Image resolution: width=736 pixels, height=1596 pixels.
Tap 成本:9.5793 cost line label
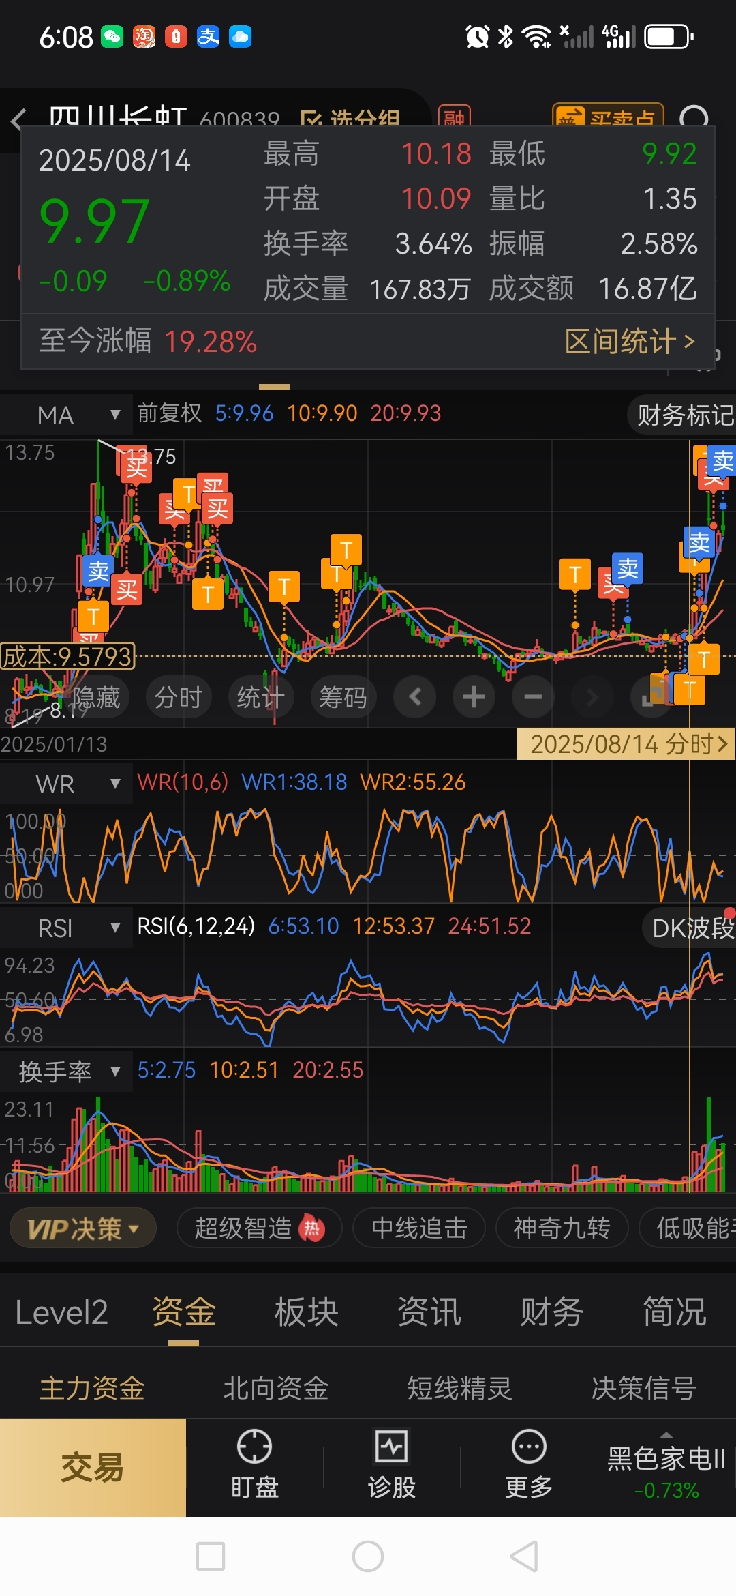67,657
